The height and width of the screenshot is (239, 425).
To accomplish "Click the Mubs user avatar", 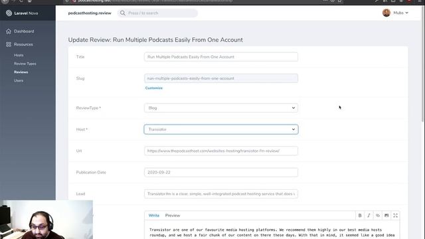I will click(386, 13).
